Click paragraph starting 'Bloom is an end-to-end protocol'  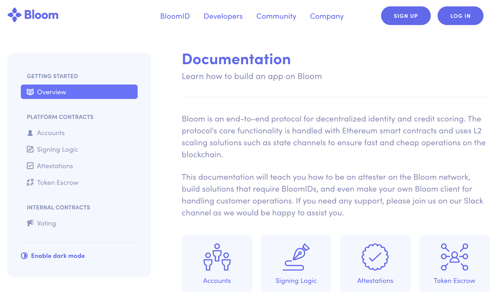334,137
